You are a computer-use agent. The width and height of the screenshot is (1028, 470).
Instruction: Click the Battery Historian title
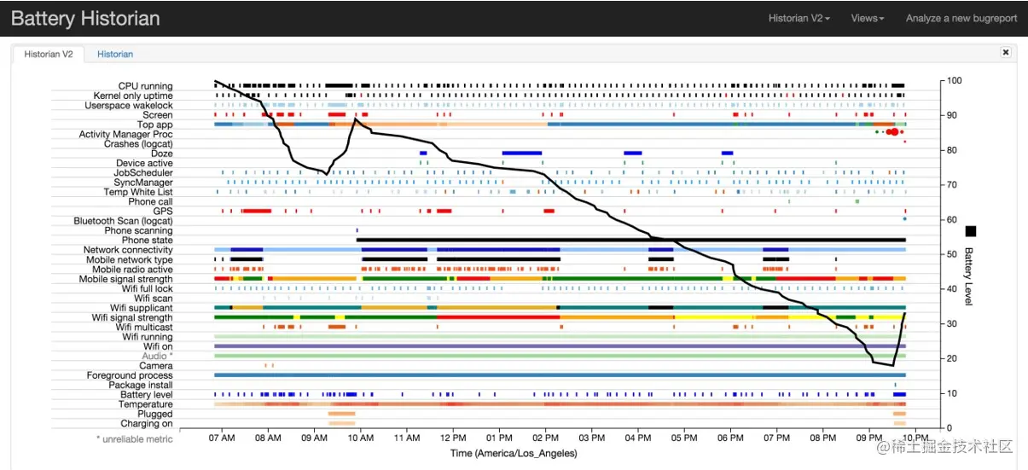[x=85, y=18]
